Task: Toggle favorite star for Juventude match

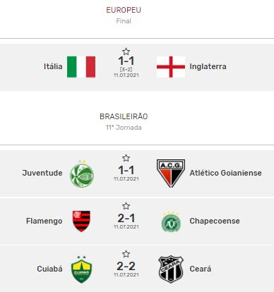Action: [126, 158]
